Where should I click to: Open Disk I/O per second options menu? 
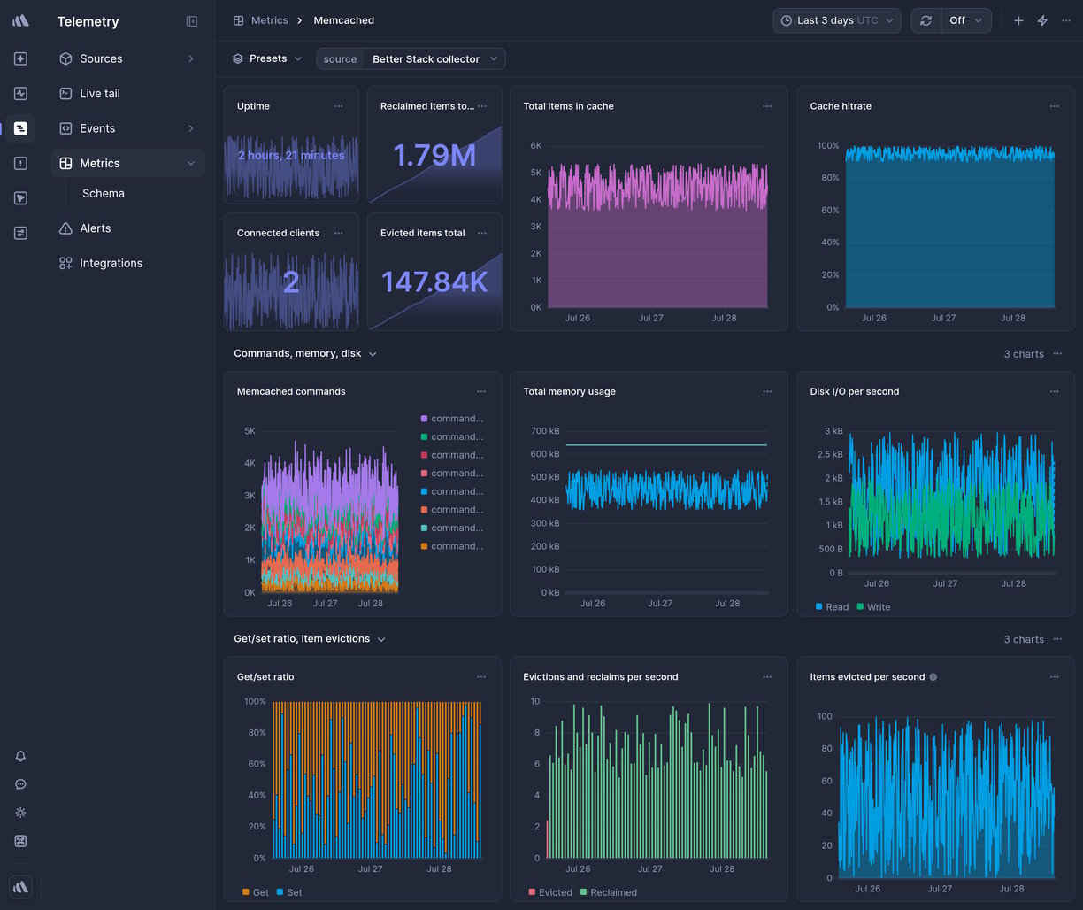pos(1054,391)
